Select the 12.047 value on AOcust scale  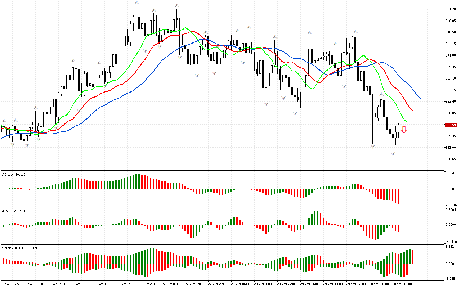450,174
